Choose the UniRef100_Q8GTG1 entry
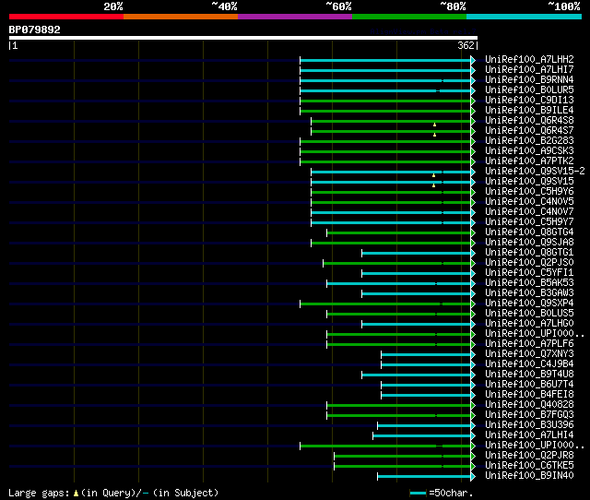This screenshot has height=500, width=590. [x=529, y=252]
